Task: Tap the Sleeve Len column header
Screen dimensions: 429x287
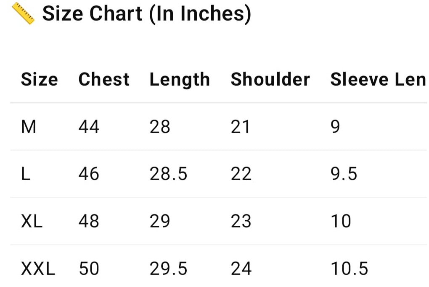Action: click(378, 79)
